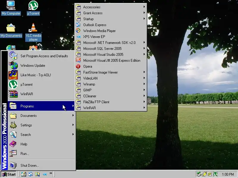This screenshot has width=238, height=178.
Task: Expand the Startup submenu arrow
Action: point(144,19)
